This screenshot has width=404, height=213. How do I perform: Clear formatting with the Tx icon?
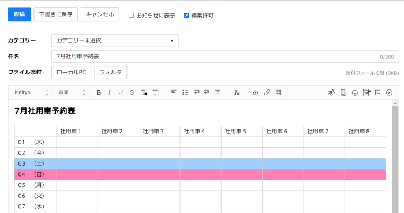(237, 92)
